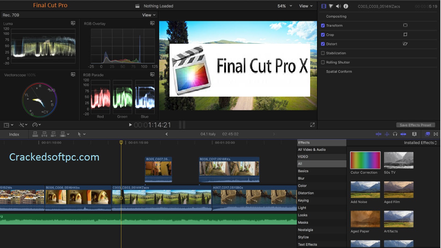The width and height of the screenshot is (441, 248).
Task: Toggle solo headphones icon
Action: click(x=395, y=134)
